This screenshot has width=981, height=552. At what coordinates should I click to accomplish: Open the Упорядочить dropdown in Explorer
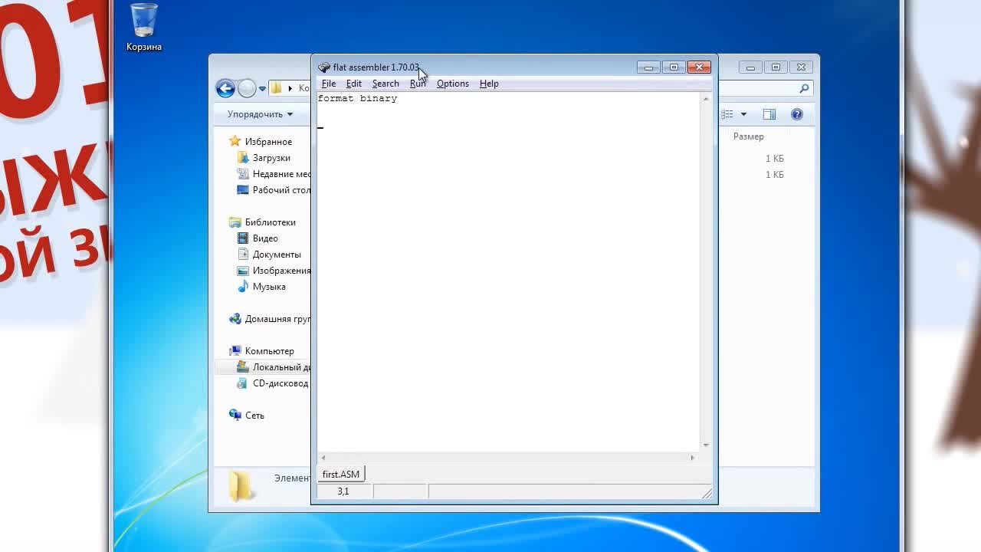(260, 114)
